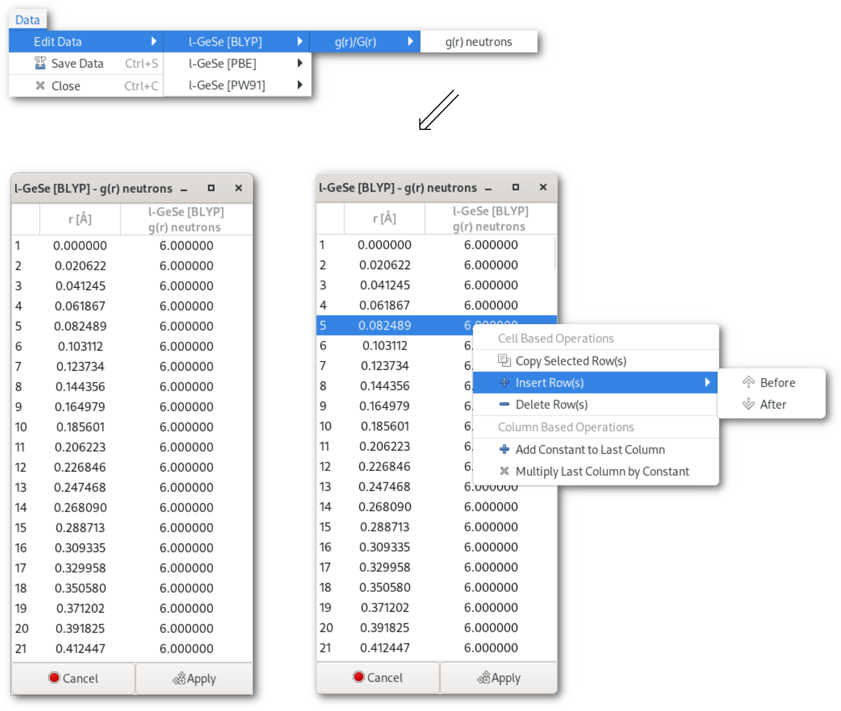Click the Delete Row(s) minus icon

pos(504,404)
